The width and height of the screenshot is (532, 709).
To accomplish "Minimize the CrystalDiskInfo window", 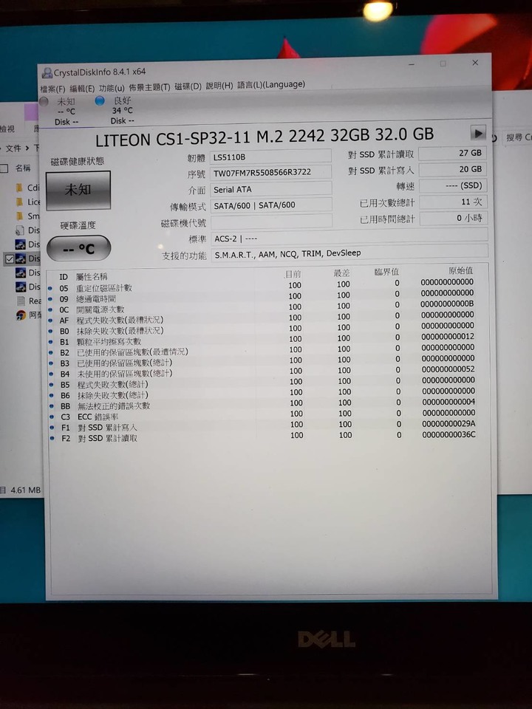I will tap(412, 65).
